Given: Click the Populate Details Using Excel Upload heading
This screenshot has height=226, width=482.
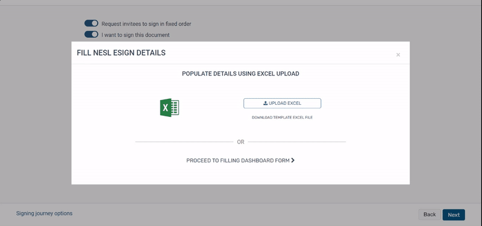Looking at the screenshot, I should coord(240,74).
